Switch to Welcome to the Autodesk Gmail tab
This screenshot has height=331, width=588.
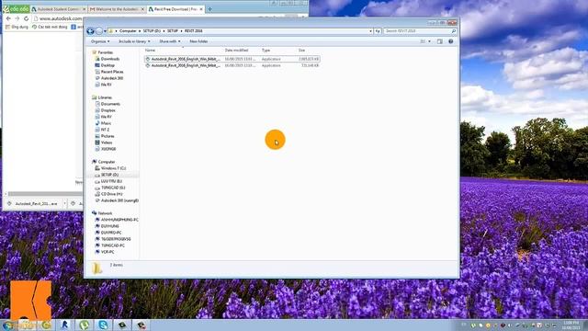tap(117, 9)
